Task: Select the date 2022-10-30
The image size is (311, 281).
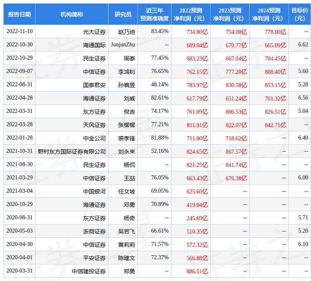Action: pos(19,45)
